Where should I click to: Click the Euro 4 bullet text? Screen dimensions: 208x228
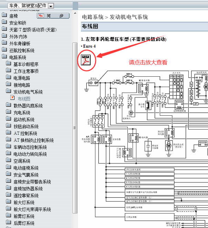pyautogui.click(x=88, y=46)
